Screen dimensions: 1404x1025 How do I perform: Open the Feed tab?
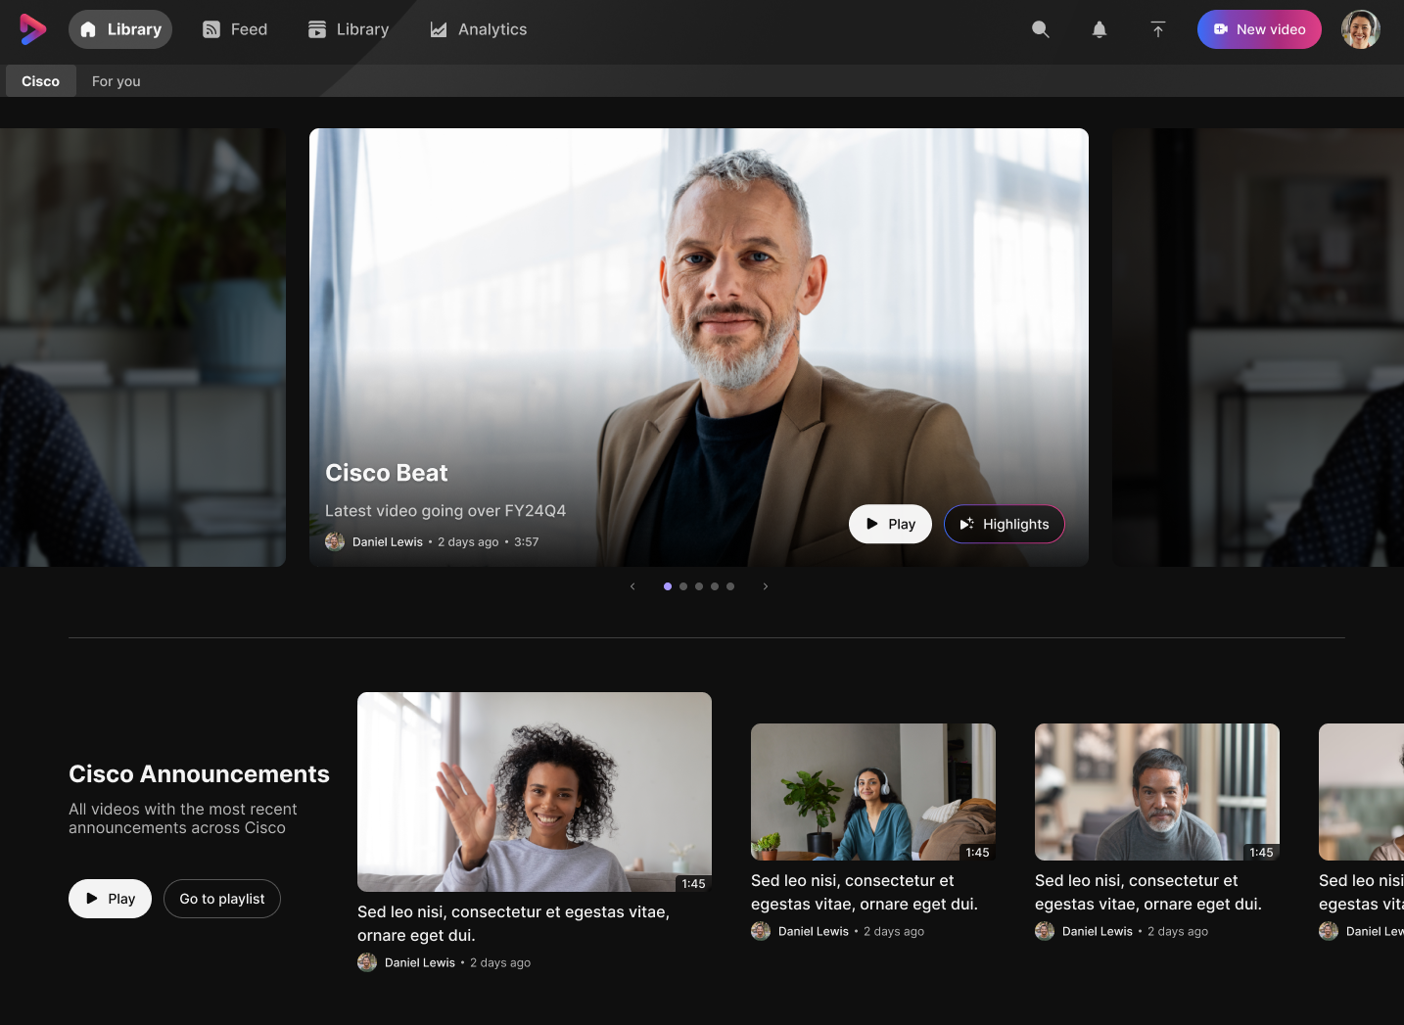(235, 29)
